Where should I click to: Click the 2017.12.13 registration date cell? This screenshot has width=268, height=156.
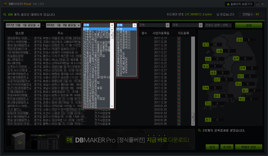160,38
